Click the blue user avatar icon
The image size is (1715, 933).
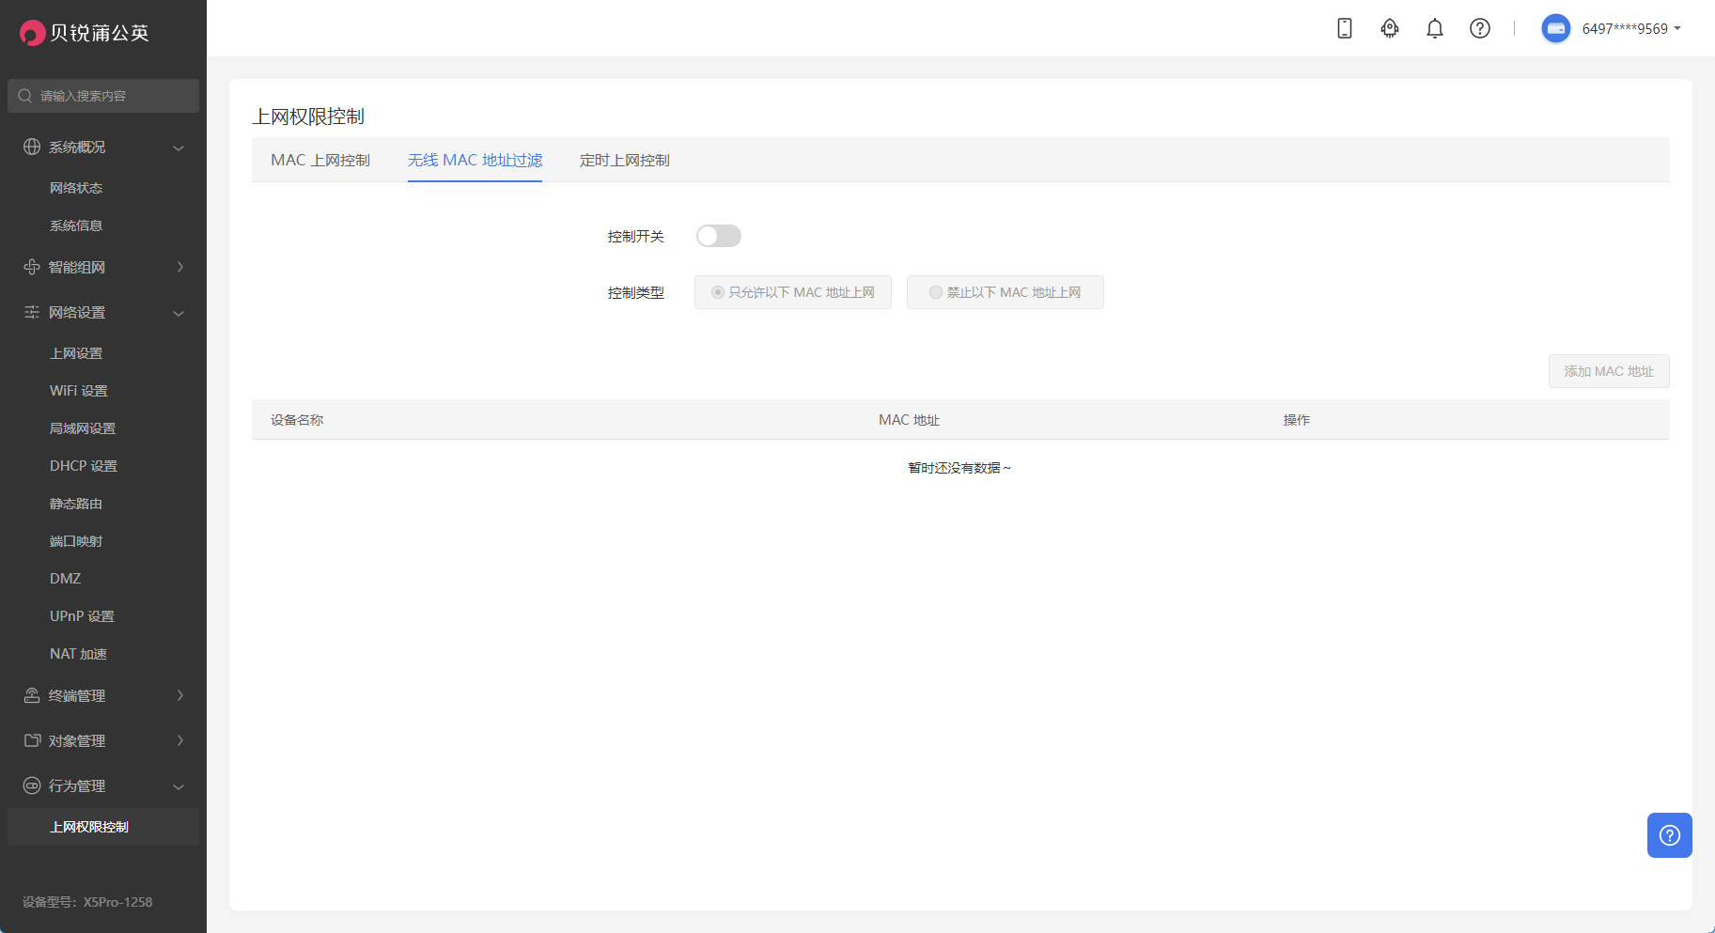pos(1556,28)
